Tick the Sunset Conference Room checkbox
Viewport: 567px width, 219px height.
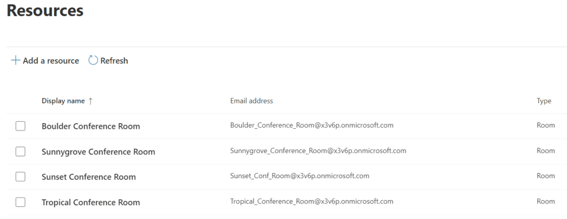20,177
